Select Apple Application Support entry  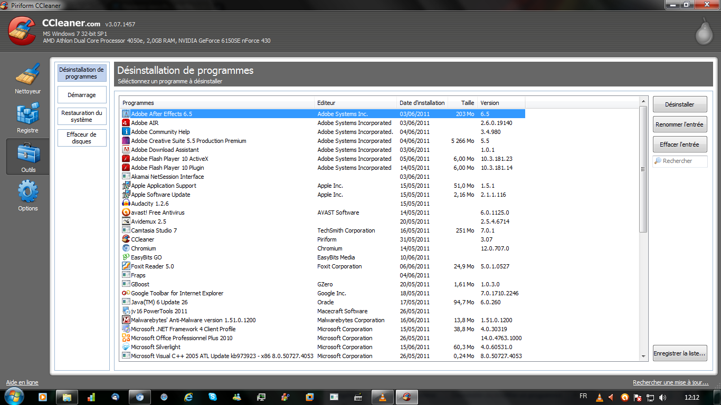point(323,186)
